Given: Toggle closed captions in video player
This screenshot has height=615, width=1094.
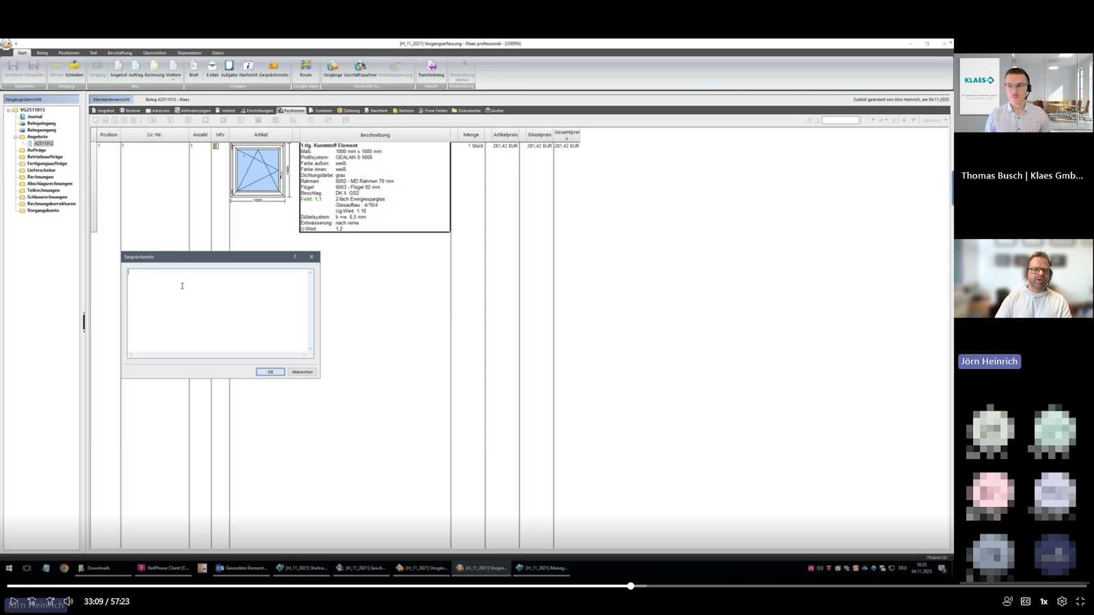Looking at the screenshot, I should coord(1025,601).
